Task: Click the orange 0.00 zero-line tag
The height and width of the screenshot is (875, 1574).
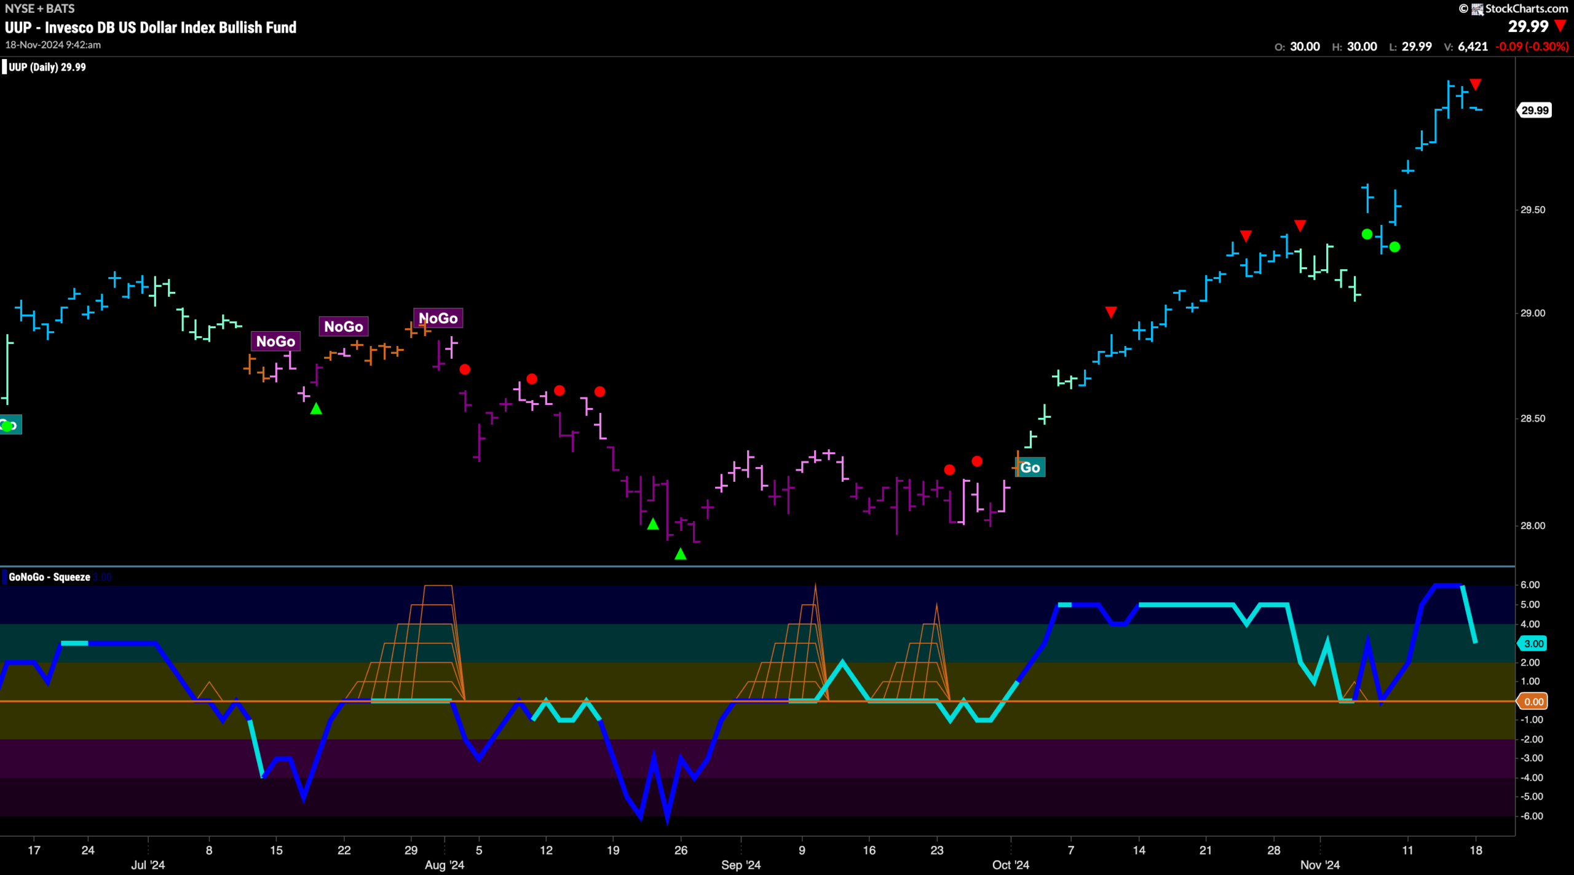Action: pos(1533,701)
